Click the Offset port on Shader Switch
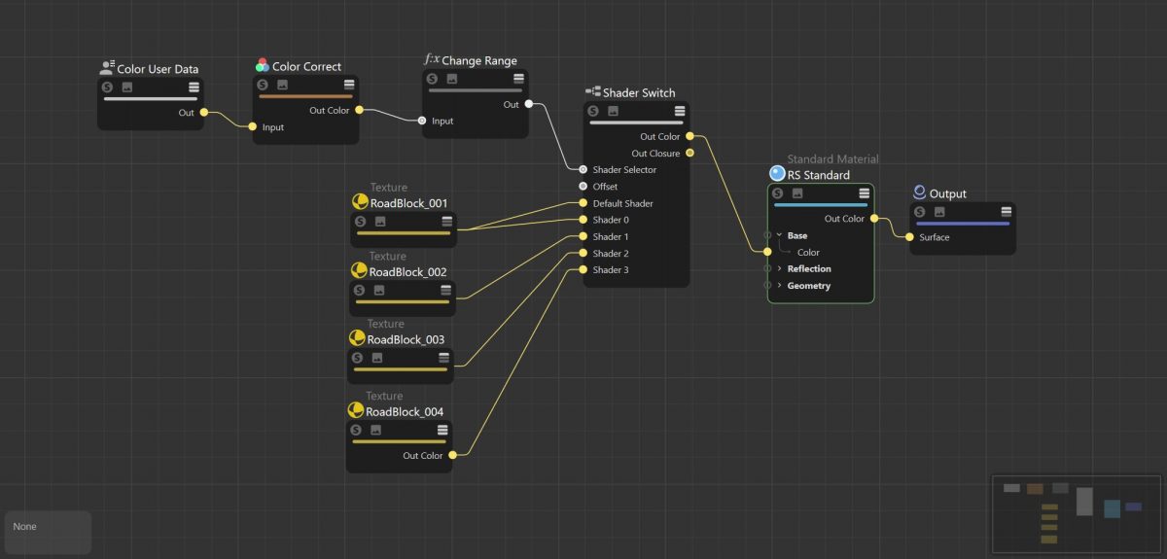1167x559 pixels. (583, 187)
